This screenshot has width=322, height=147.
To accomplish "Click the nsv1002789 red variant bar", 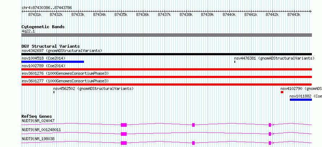I will tap(166, 69).
